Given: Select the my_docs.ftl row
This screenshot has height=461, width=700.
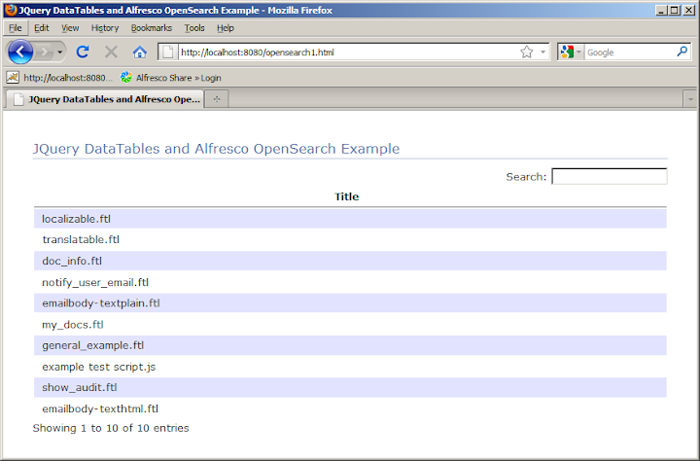Looking at the screenshot, I should click(350, 324).
